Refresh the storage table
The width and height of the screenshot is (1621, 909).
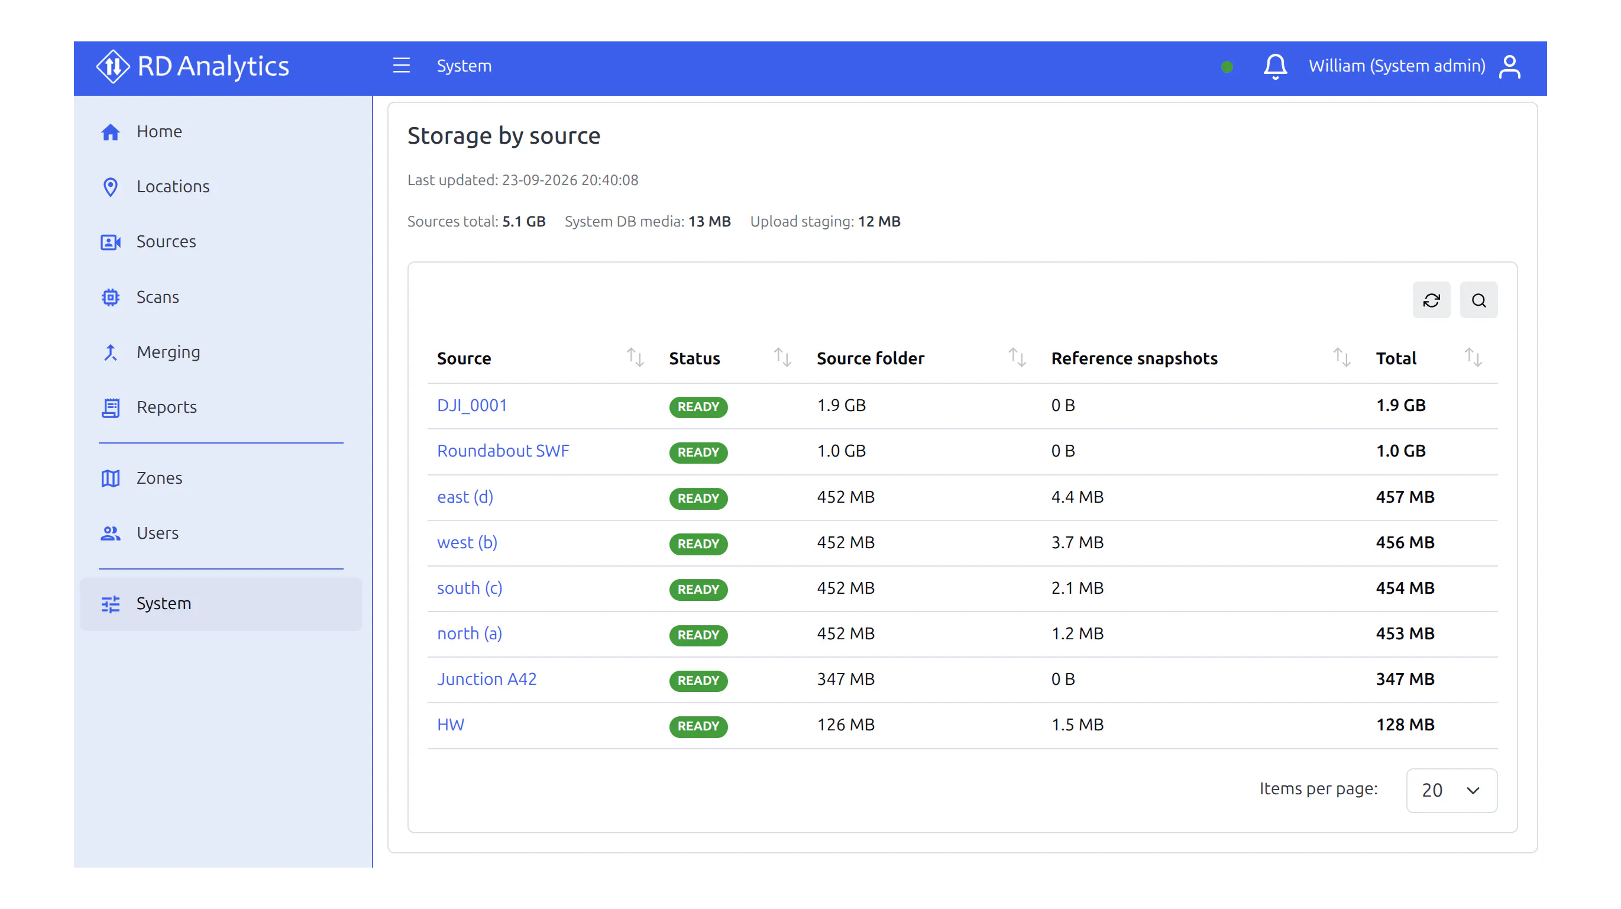coord(1431,300)
